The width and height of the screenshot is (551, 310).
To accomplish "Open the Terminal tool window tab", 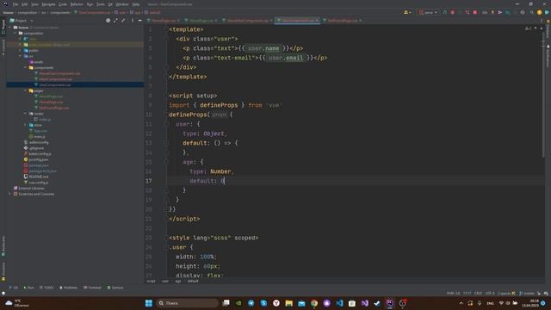I will click(92, 288).
